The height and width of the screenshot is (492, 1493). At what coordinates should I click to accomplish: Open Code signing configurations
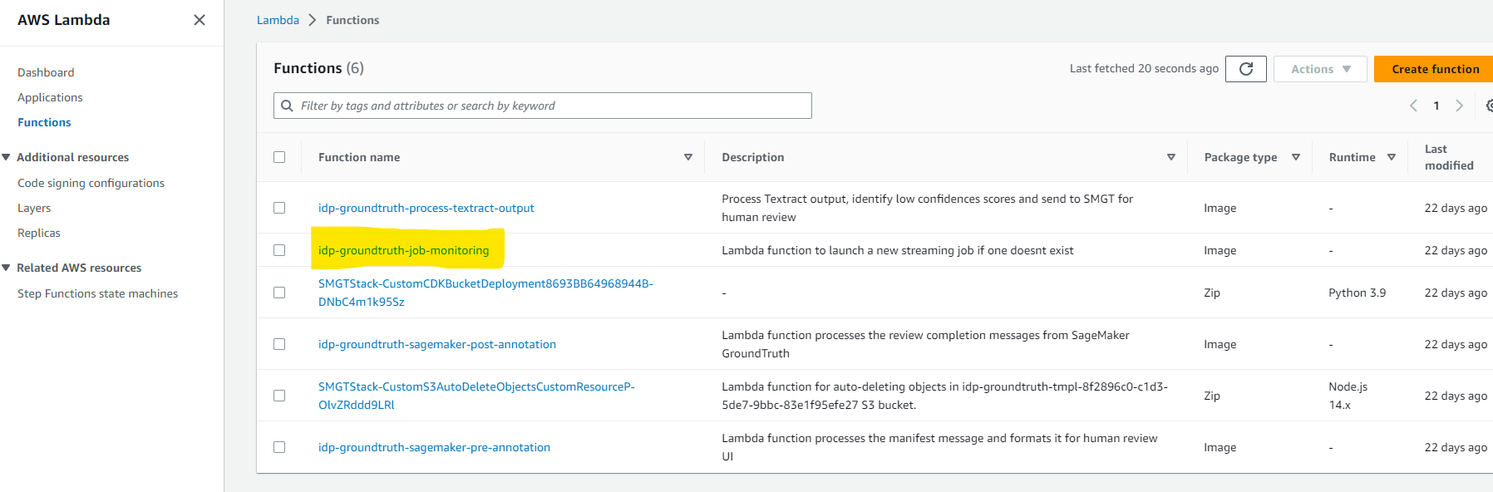[91, 183]
